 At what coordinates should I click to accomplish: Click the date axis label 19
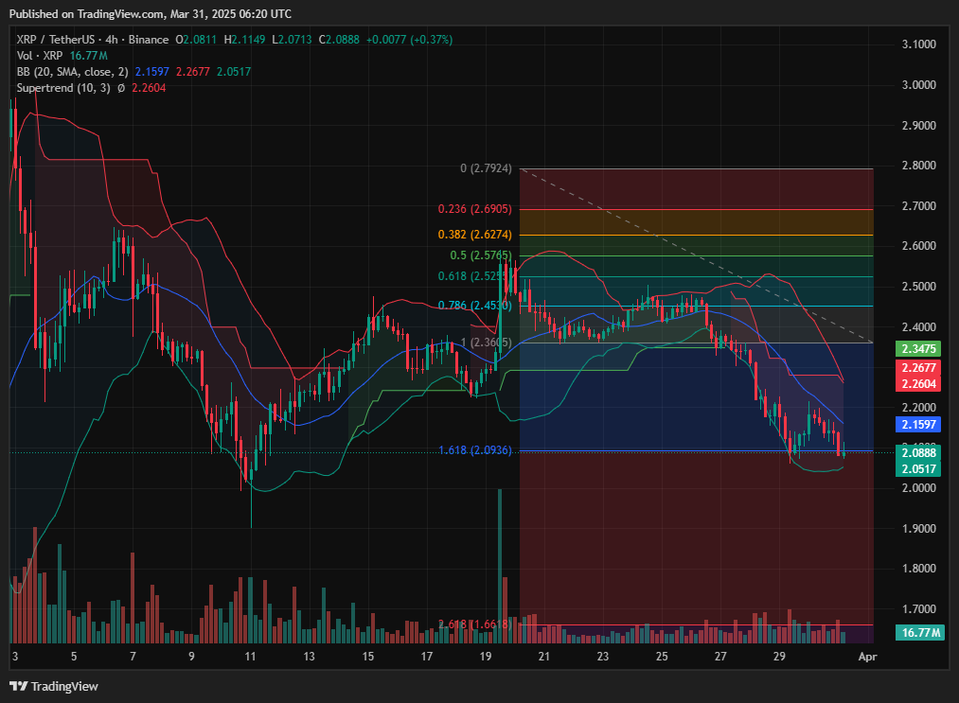point(485,656)
